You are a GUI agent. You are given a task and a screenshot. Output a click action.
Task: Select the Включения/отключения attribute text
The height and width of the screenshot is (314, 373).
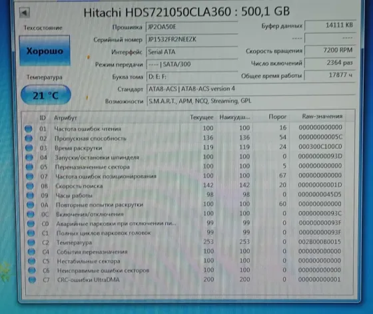[90, 214]
